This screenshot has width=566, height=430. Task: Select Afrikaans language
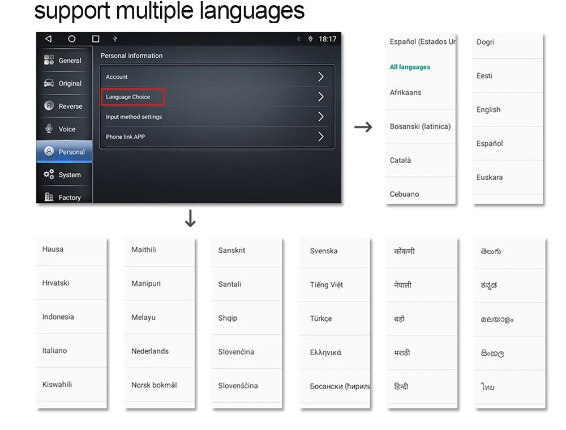420,92
